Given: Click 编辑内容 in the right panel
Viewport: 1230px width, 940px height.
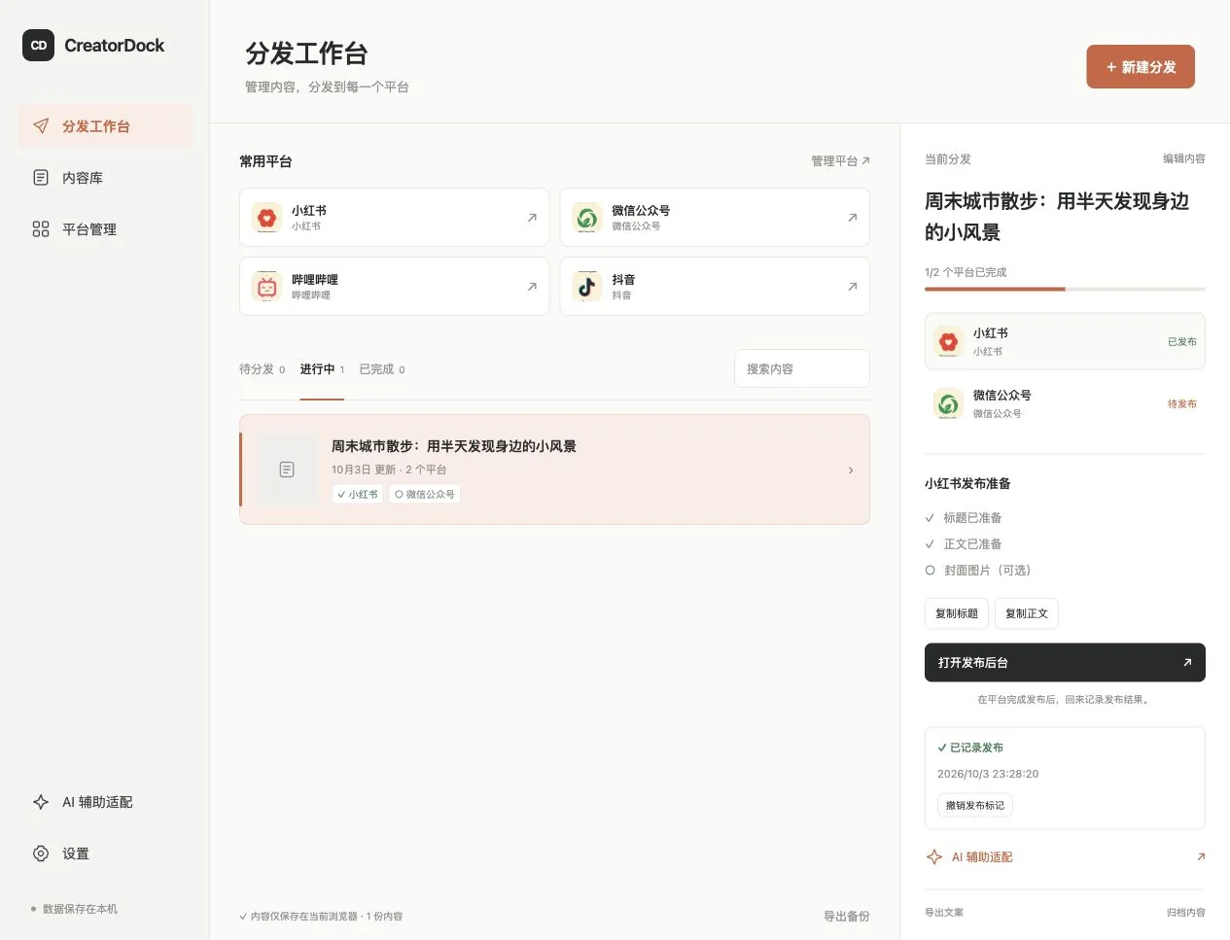Looking at the screenshot, I should tap(1184, 158).
